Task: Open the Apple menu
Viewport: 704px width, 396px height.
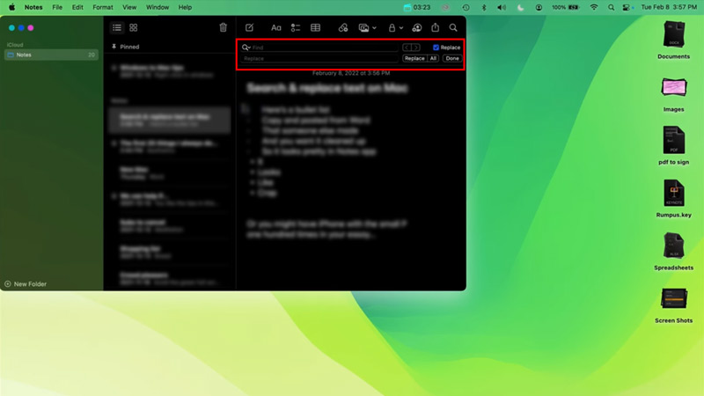Action: tap(11, 7)
